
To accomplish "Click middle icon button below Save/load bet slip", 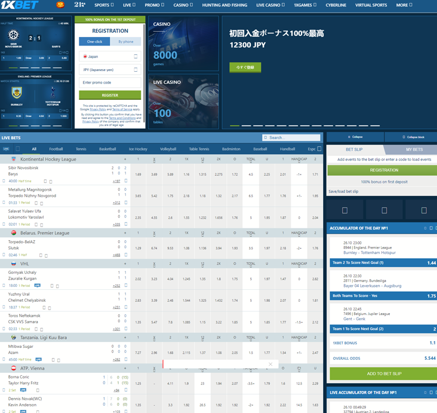I will [x=384, y=210].
